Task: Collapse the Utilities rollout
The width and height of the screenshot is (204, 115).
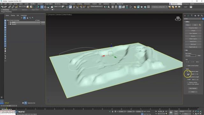Action: (x=187, y=22)
